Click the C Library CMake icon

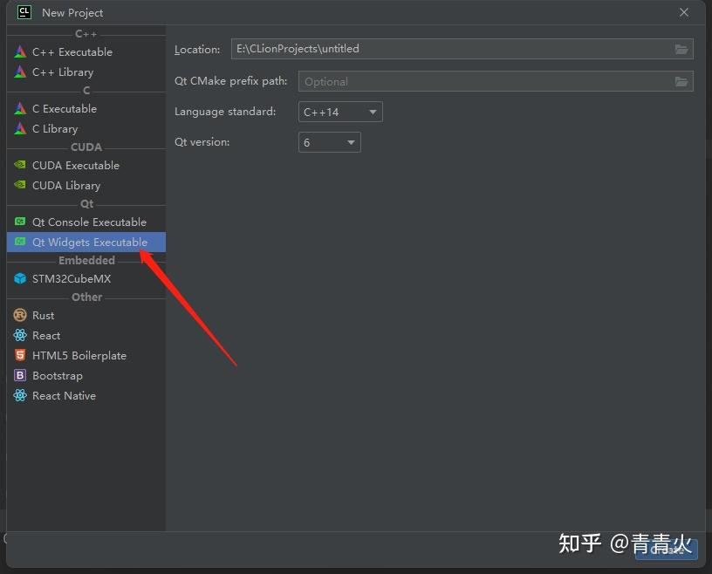[20, 128]
